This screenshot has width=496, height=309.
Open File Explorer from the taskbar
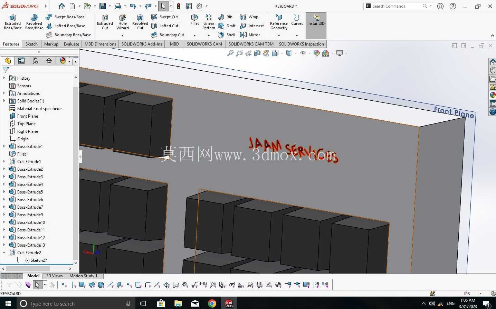click(x=178, y=303)
